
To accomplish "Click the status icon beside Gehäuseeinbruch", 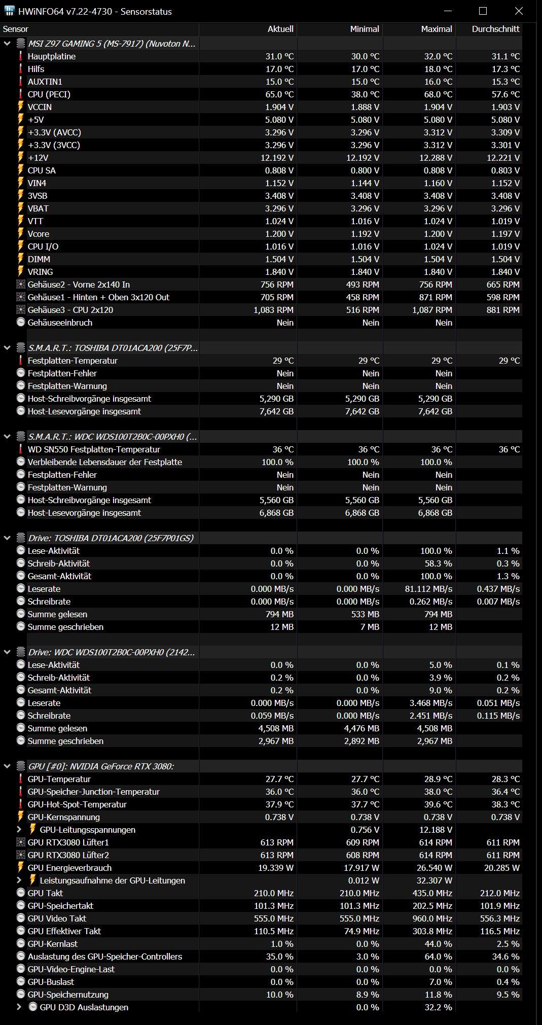I will (x=21, y=322).
